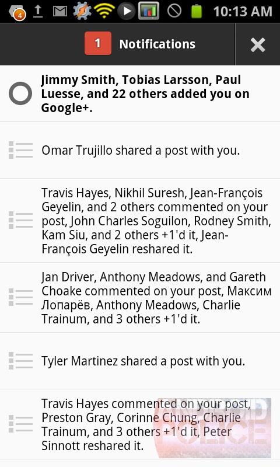Screen dimensions: 280x467
Task: Open the '22 others added you on Google+' notification
Action: 140,93
